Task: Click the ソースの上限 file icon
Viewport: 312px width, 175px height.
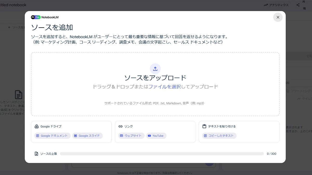Action: pos(36,154)
